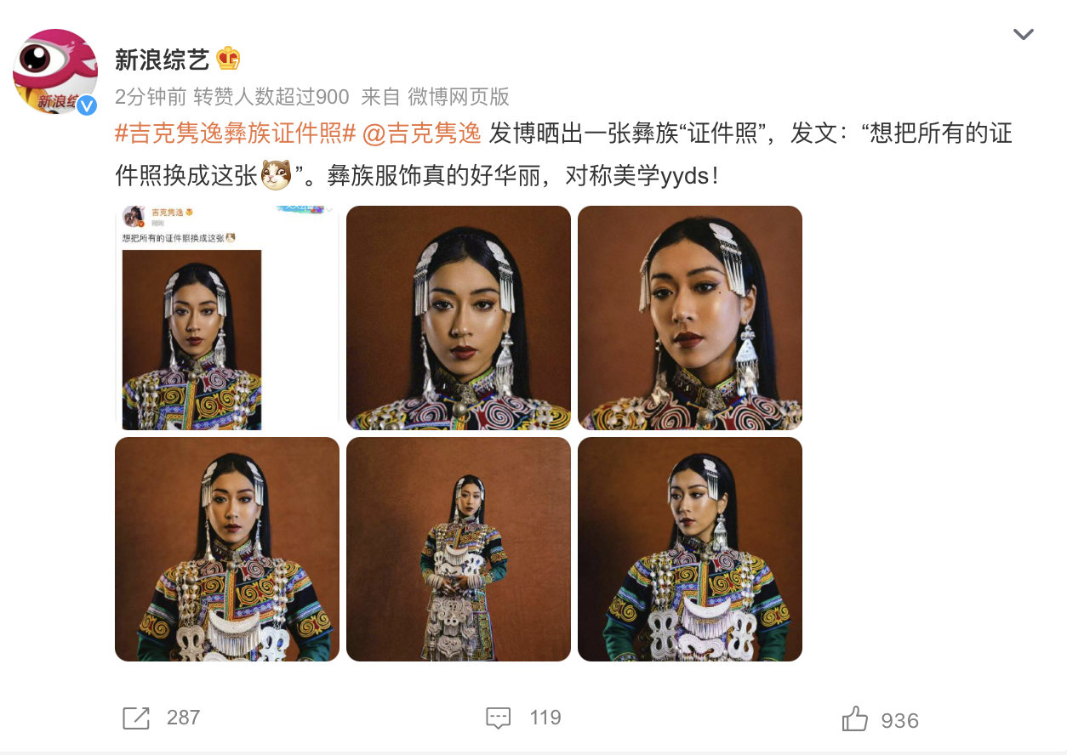Click the repost share icon
Screen dimensions: 1067x755
click(136, 718)
